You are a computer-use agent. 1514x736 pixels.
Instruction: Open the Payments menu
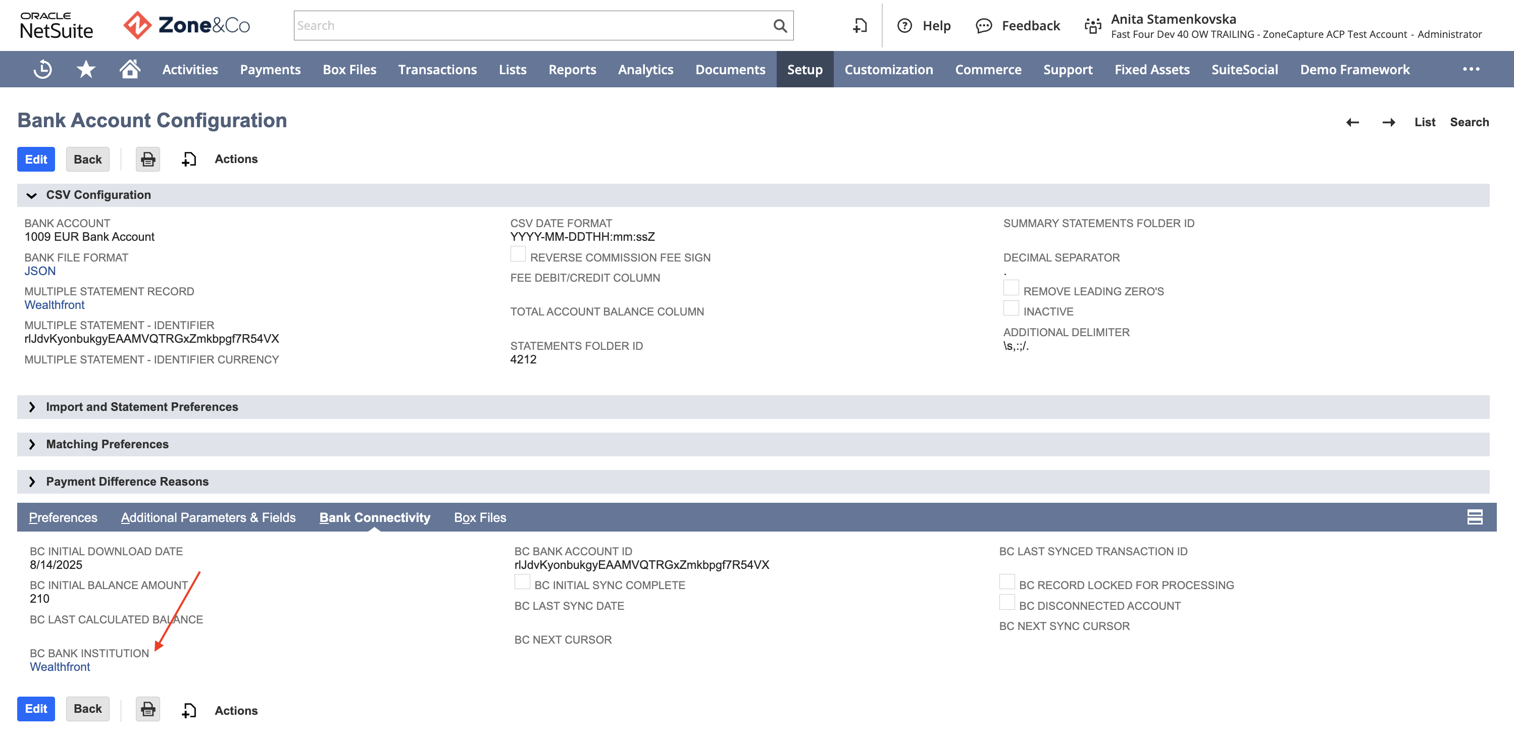[270, 69]
